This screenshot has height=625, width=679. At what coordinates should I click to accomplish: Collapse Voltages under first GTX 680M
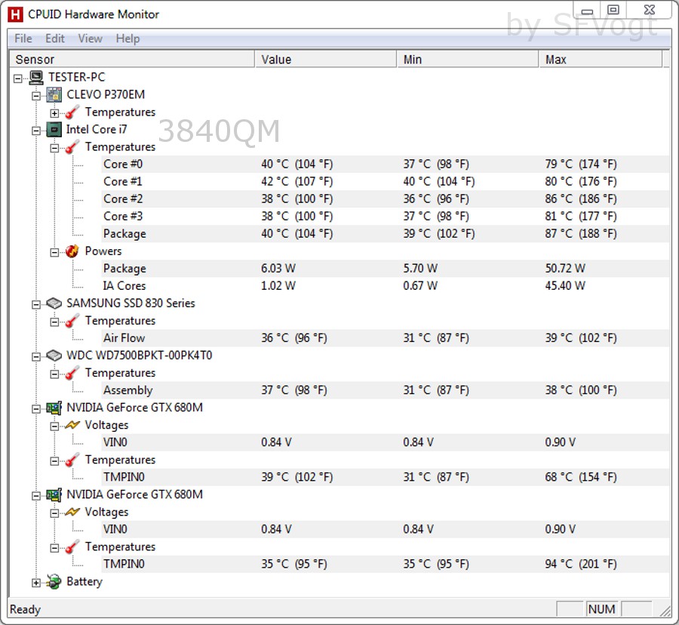coord(54,426)
